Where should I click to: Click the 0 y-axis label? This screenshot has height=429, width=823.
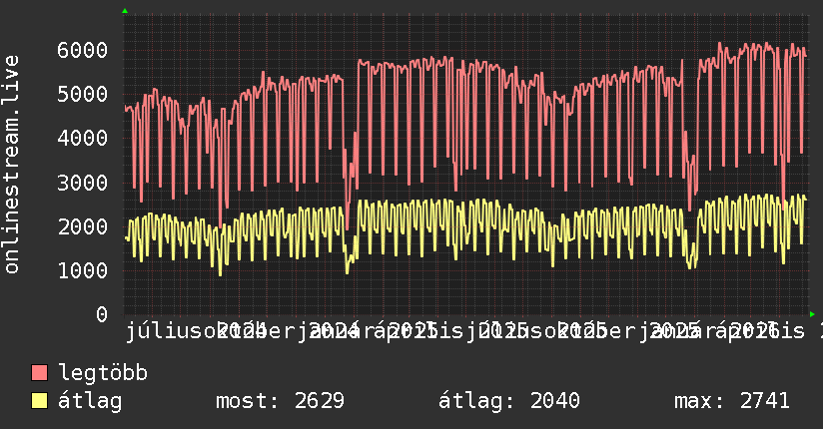click(102, 314)
